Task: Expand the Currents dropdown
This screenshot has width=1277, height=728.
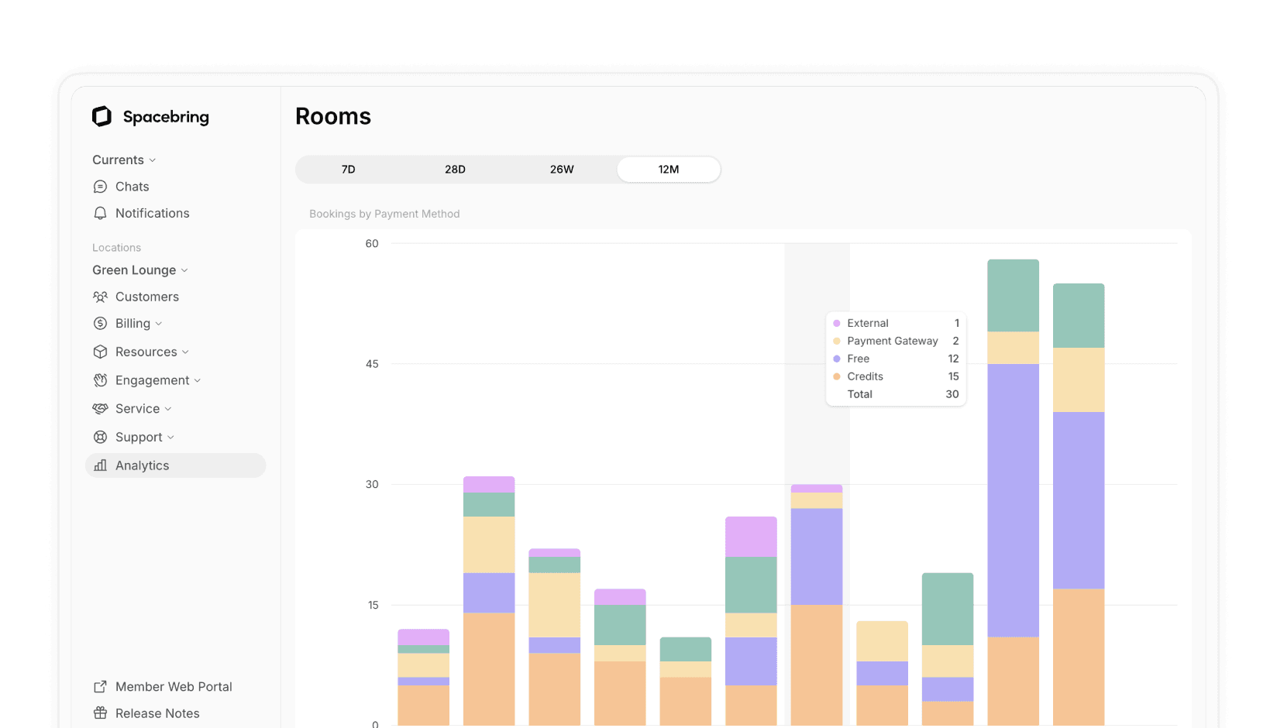Action: [x=153, y=160]
